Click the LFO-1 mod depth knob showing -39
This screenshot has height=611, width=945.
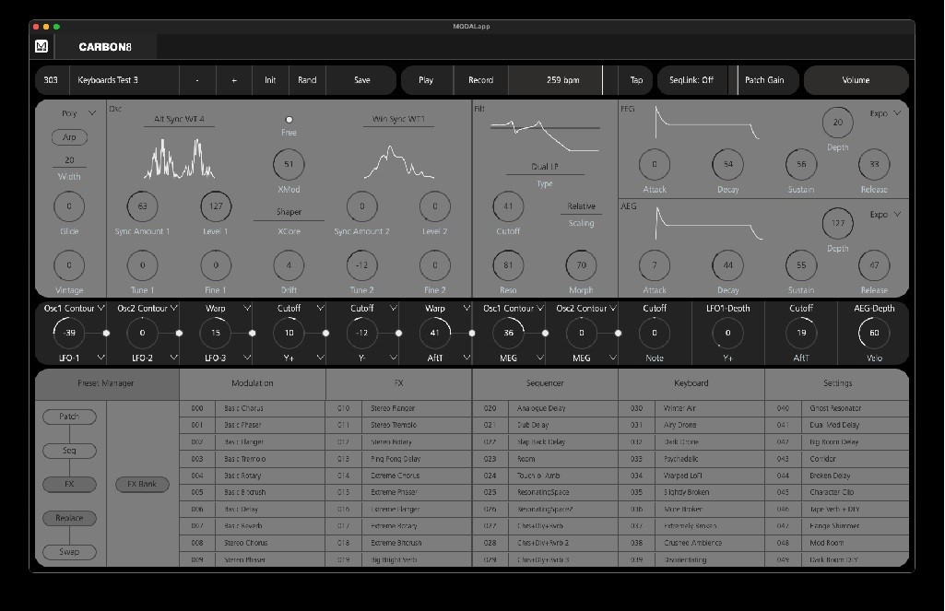click(x=69, y=333)
